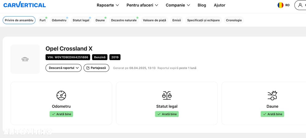Open the Rapoarte dropdown menu
The height and width of the screenshot is (138, 306).
108,5
